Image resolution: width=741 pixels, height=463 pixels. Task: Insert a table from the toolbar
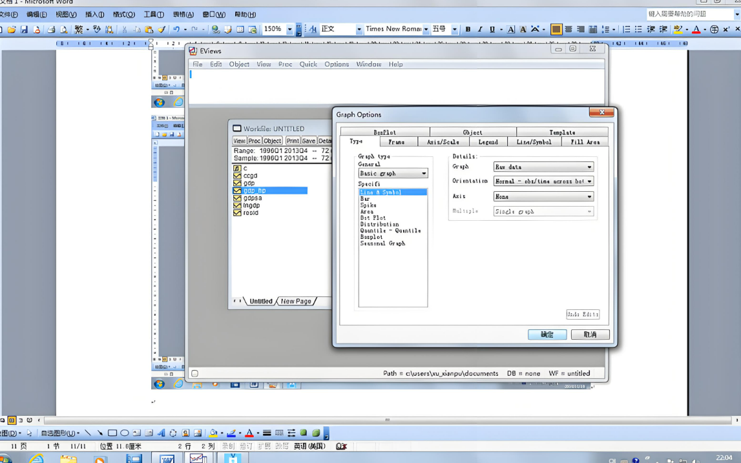coord(240,29)
